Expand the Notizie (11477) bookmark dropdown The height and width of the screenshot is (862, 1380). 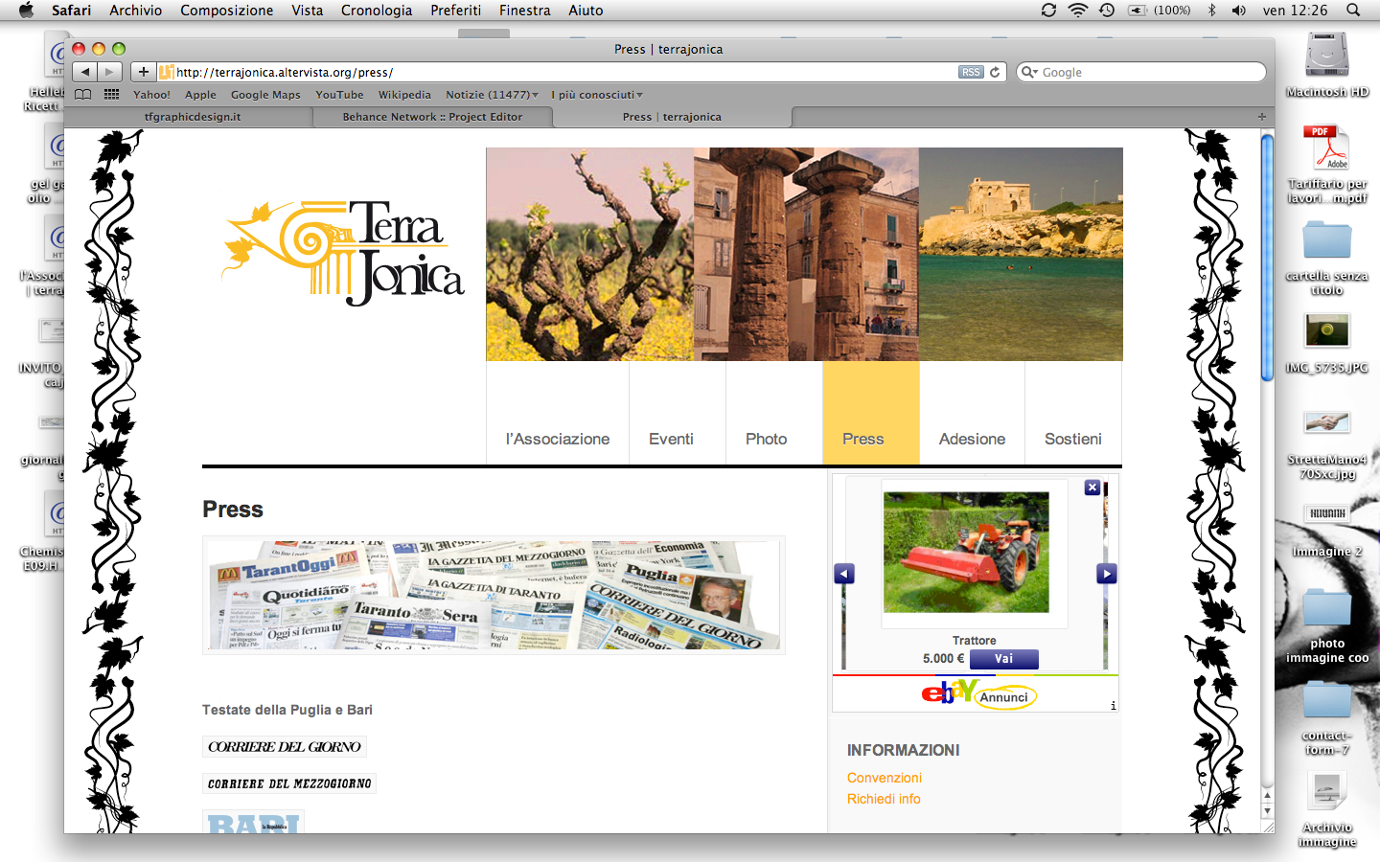[492, 95]
